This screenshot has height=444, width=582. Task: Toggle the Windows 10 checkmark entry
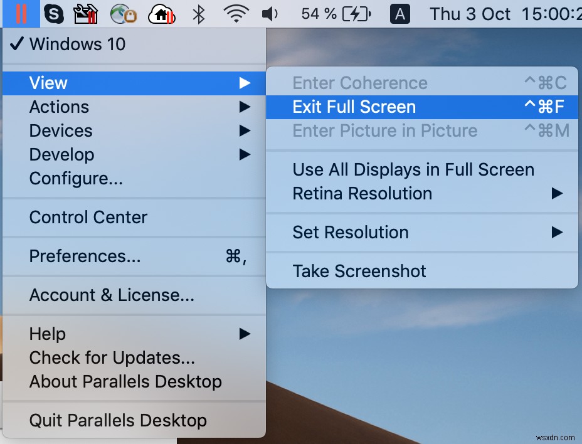point(82,45)
